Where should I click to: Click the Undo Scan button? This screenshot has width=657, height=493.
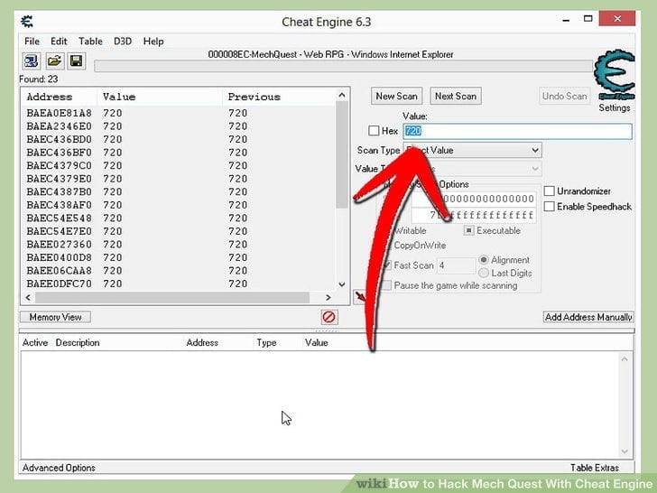tap(564, 96)
